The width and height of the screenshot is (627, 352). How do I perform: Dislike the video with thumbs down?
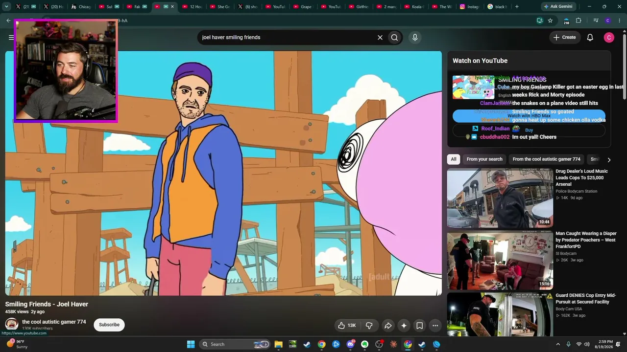tap(369, 326)
